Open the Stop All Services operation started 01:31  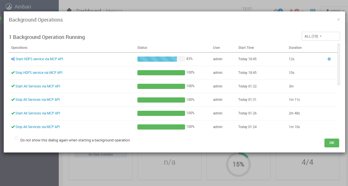[37, 100]
